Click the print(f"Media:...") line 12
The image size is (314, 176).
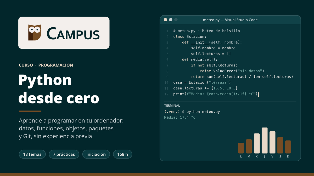[215, 94]
